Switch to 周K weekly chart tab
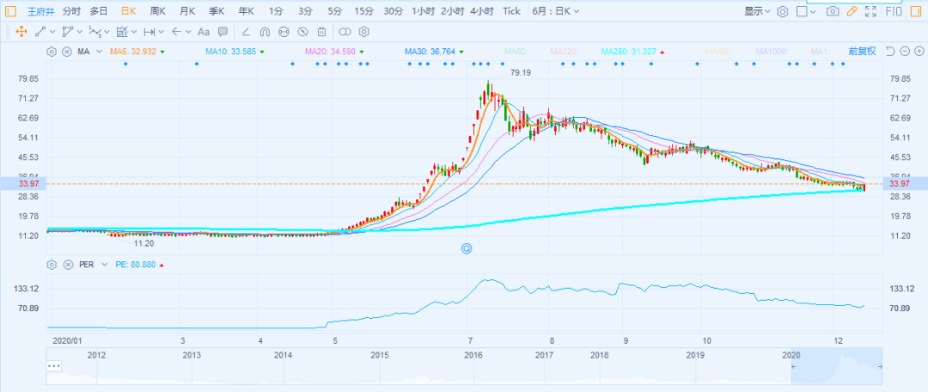Image resolution: width=928 pixels, height=392 pixels. pyautogui.click(x=158, y=11)
